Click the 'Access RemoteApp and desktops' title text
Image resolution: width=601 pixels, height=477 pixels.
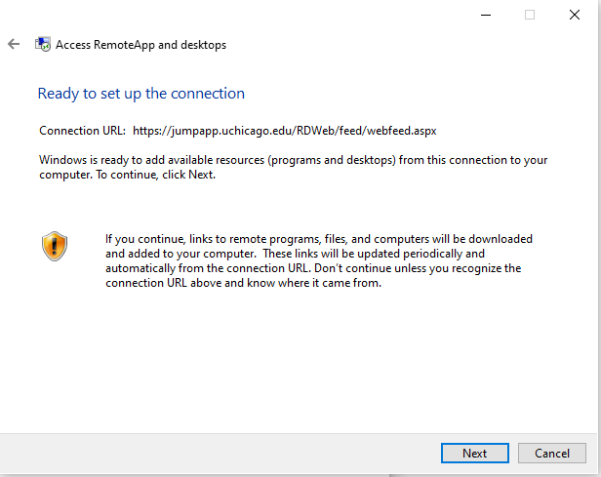pos(140,45)
